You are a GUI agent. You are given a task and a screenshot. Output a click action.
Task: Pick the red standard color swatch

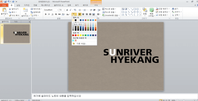pos(76,35)
